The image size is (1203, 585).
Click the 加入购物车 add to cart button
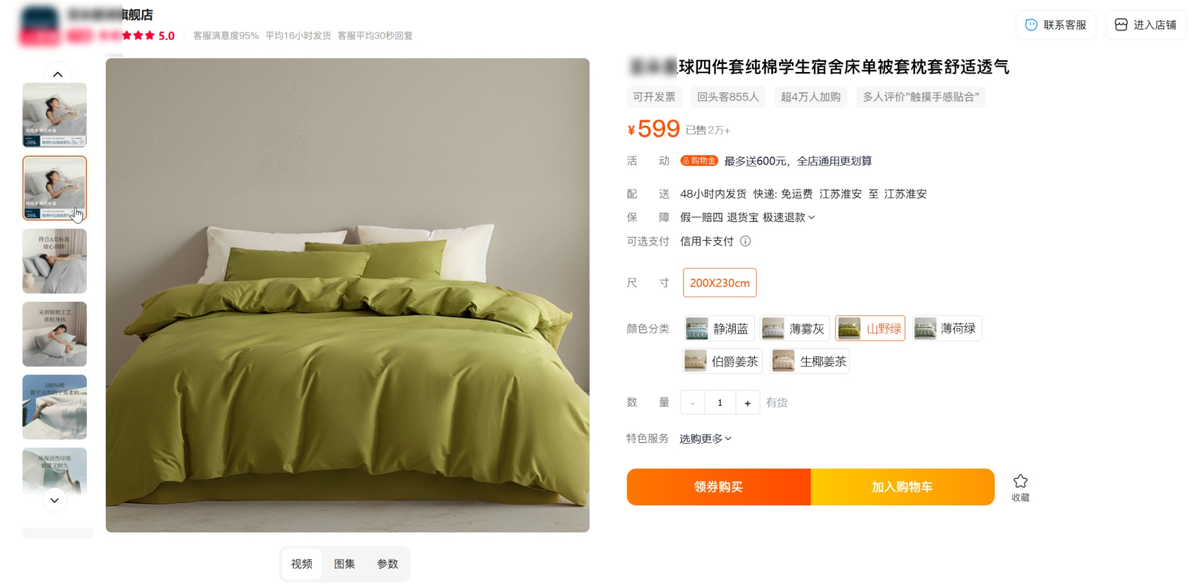pyautogui.click(x=902, y=487)
